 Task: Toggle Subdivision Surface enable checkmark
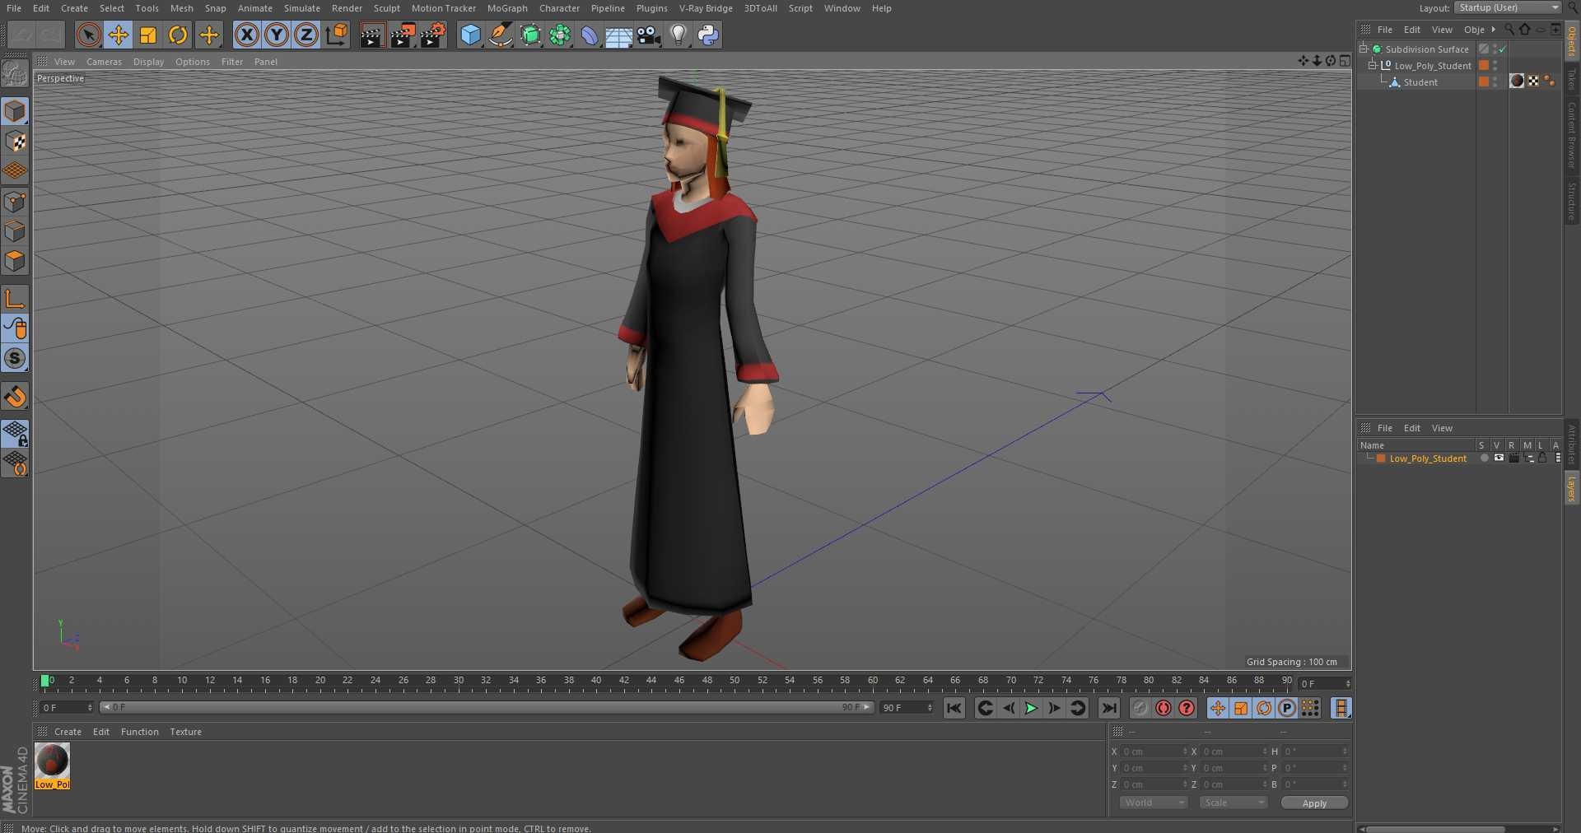coord(1502,49)
